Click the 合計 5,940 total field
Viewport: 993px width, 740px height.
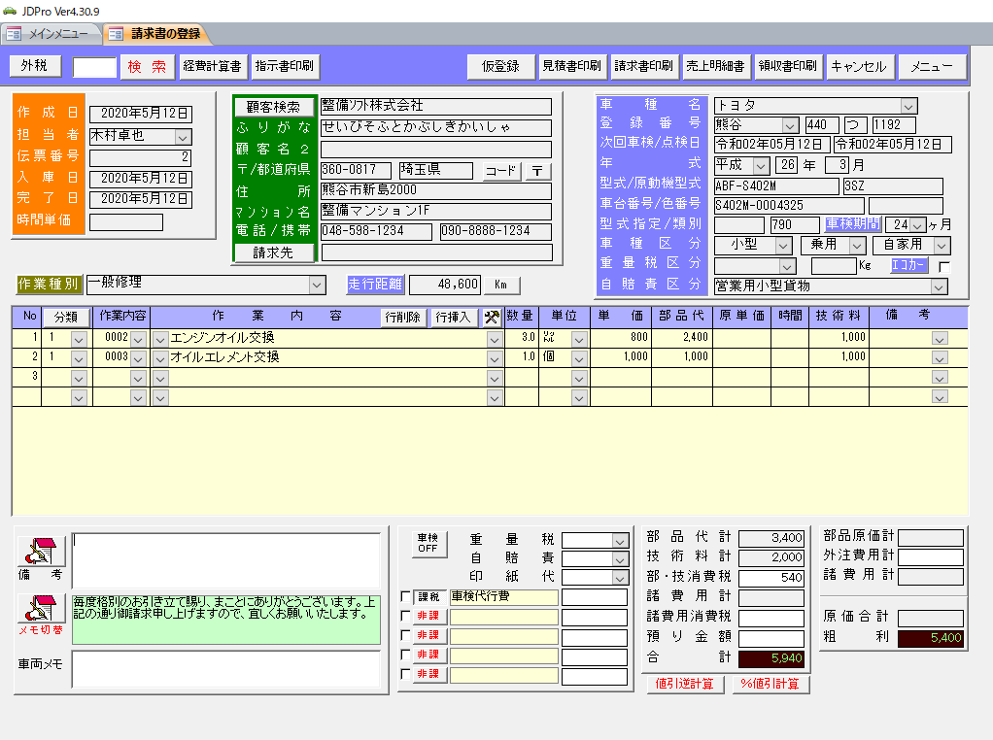point(771,659)
